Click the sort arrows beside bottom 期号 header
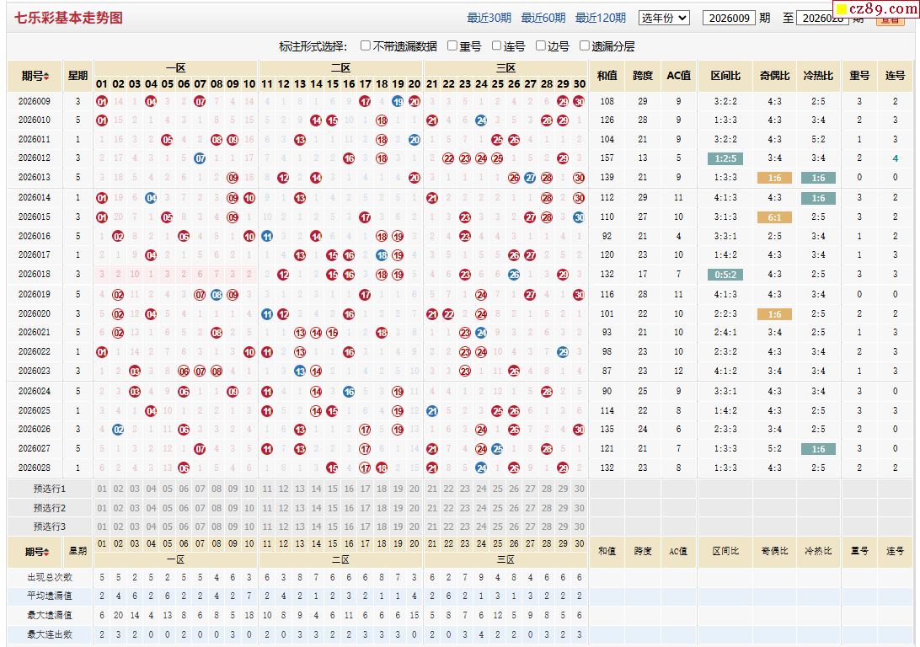The height and width of the screenshot is (647, 920). point(46,552)
